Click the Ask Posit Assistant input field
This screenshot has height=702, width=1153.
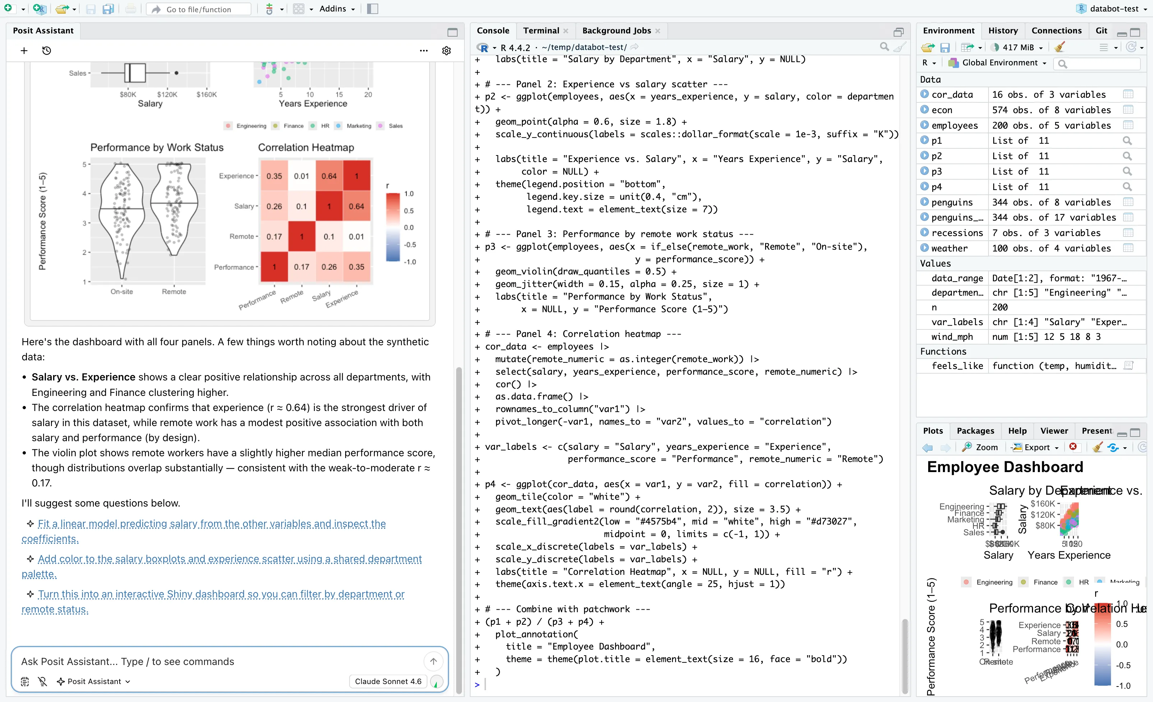coord(187,661)
